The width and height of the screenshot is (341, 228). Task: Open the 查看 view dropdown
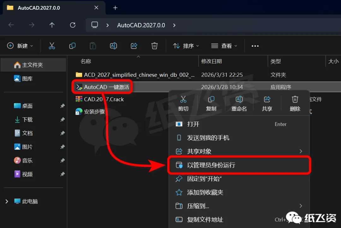(224, 46)
